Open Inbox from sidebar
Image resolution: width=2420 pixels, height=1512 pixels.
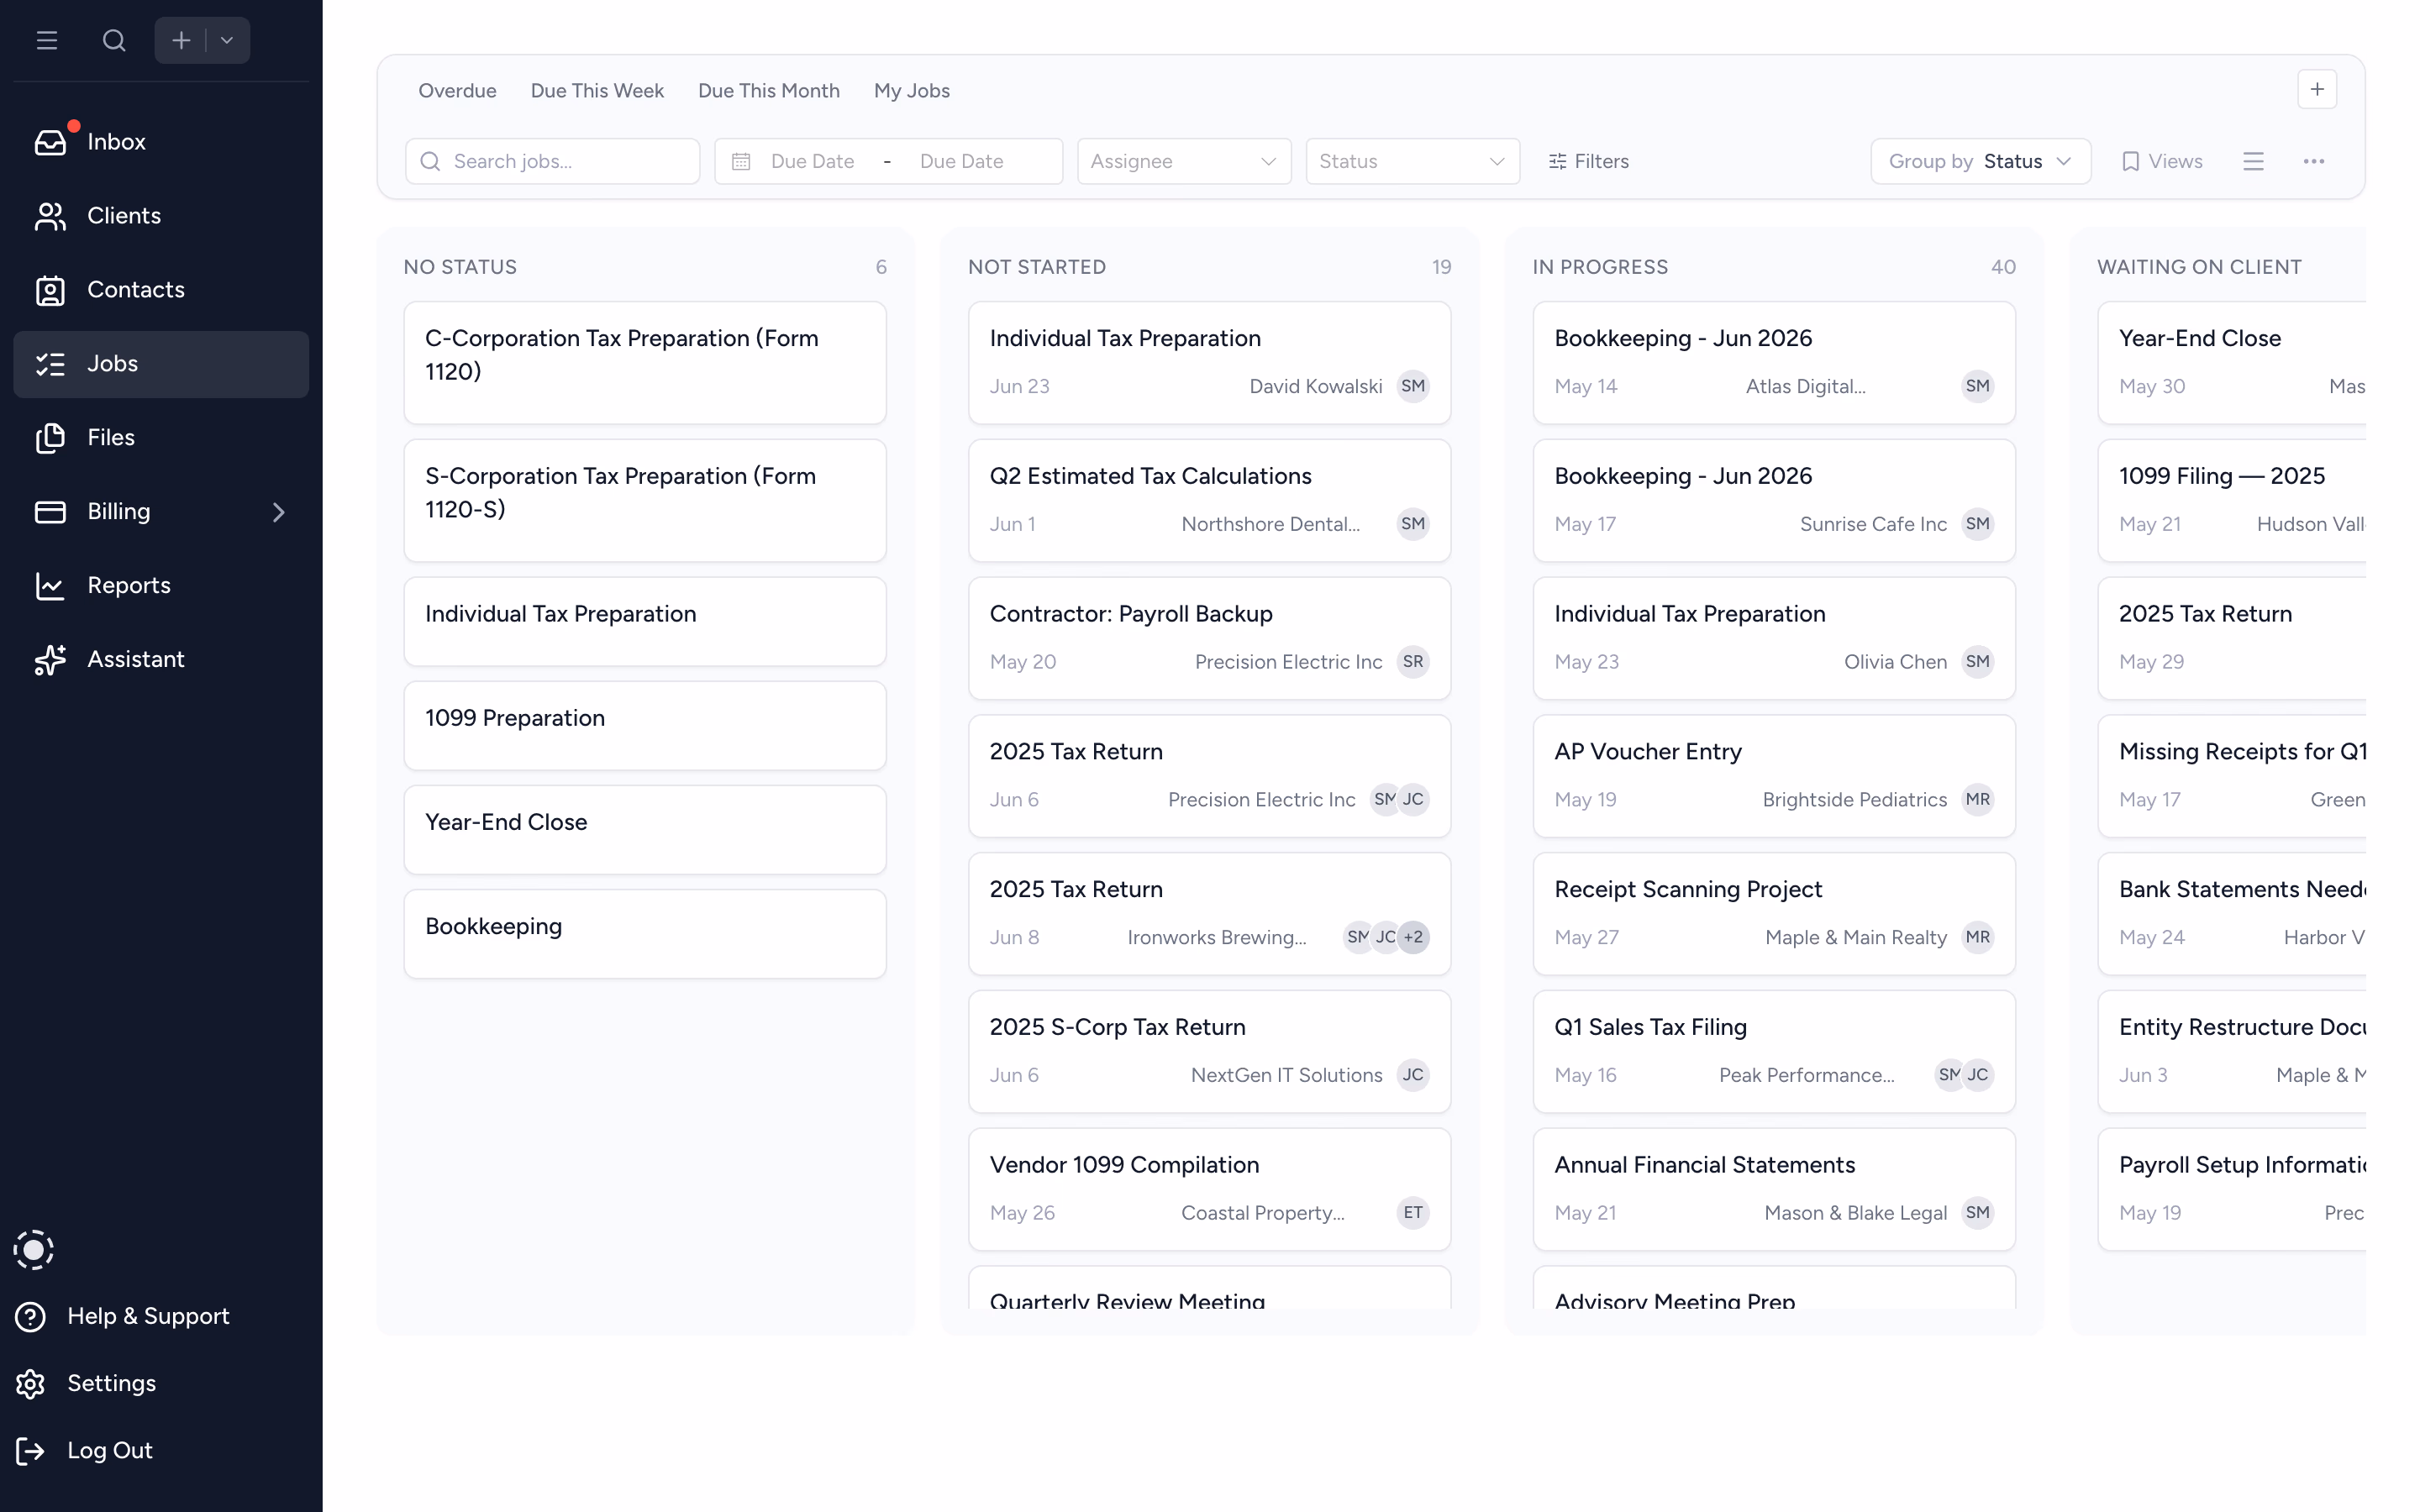pos(161,142)
